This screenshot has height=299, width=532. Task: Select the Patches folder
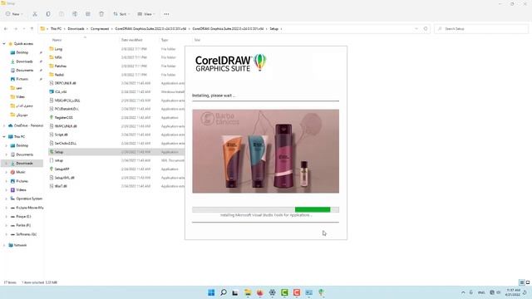click(x=61, y=66)
